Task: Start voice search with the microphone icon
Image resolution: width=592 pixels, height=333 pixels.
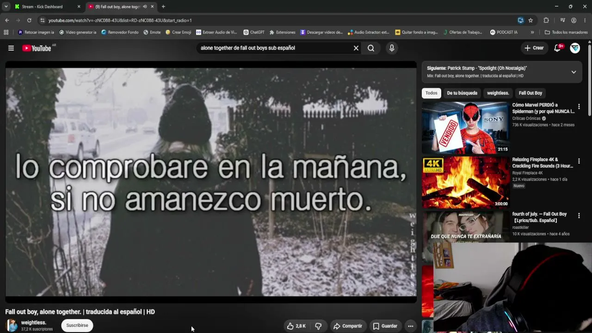Action: 392,48
